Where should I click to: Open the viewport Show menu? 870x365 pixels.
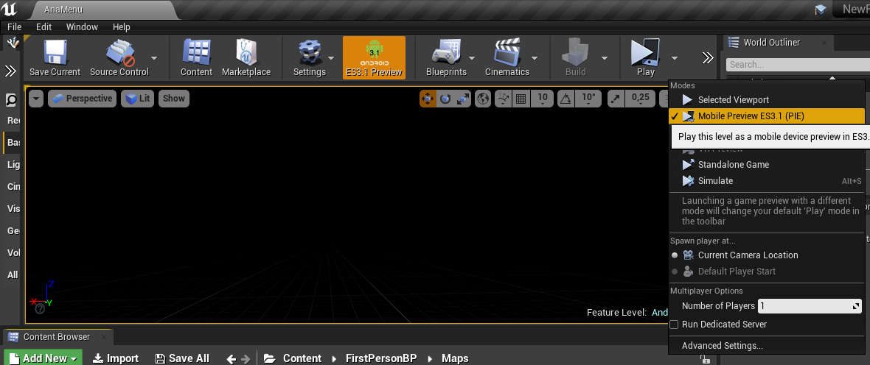tap(174, 99)
